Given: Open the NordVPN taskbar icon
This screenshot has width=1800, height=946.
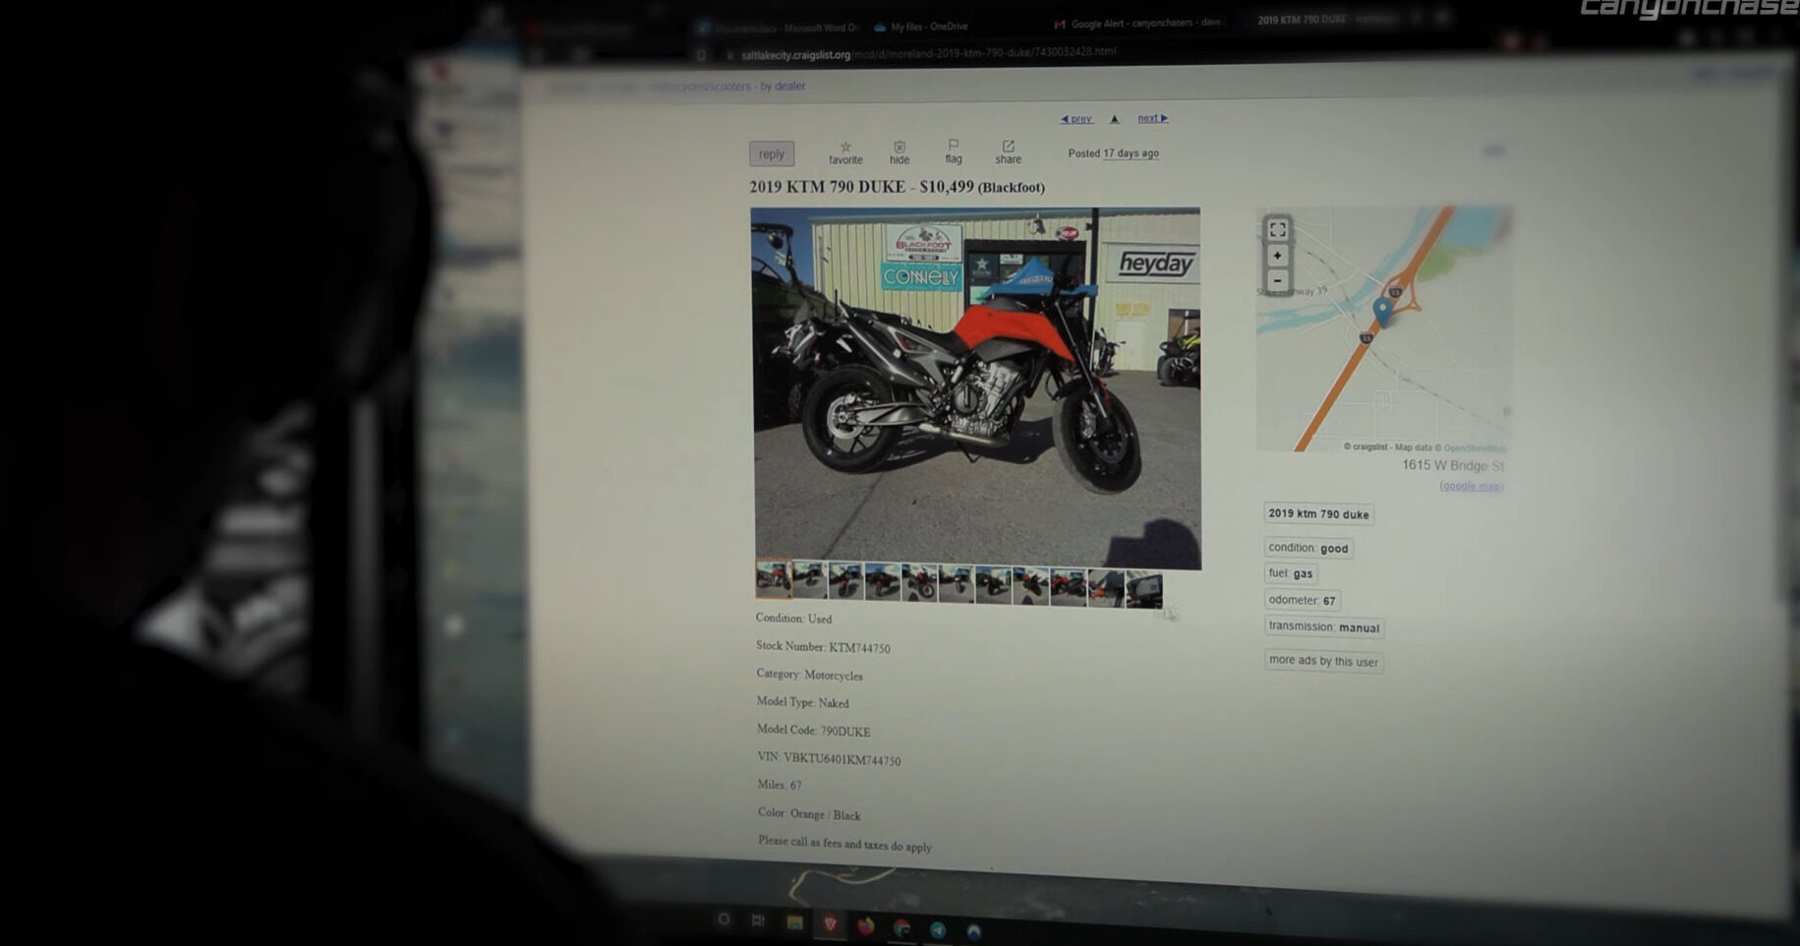Looking at the screenshot, I should 973,930.
